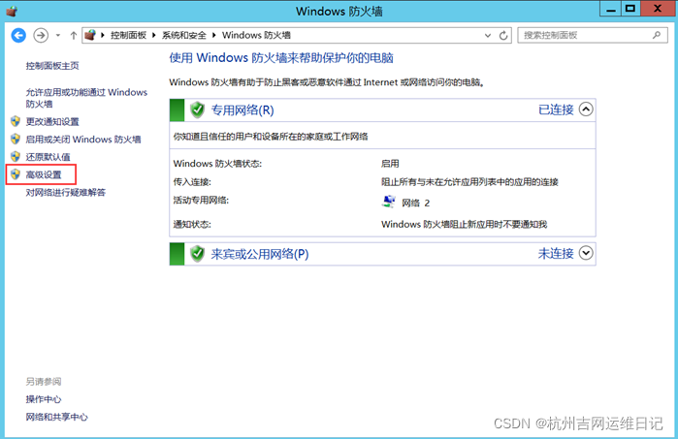Open 更改通知设置 link
Image resolution: width=678 pixels, height=439 pixels.
tap(52, 122)
